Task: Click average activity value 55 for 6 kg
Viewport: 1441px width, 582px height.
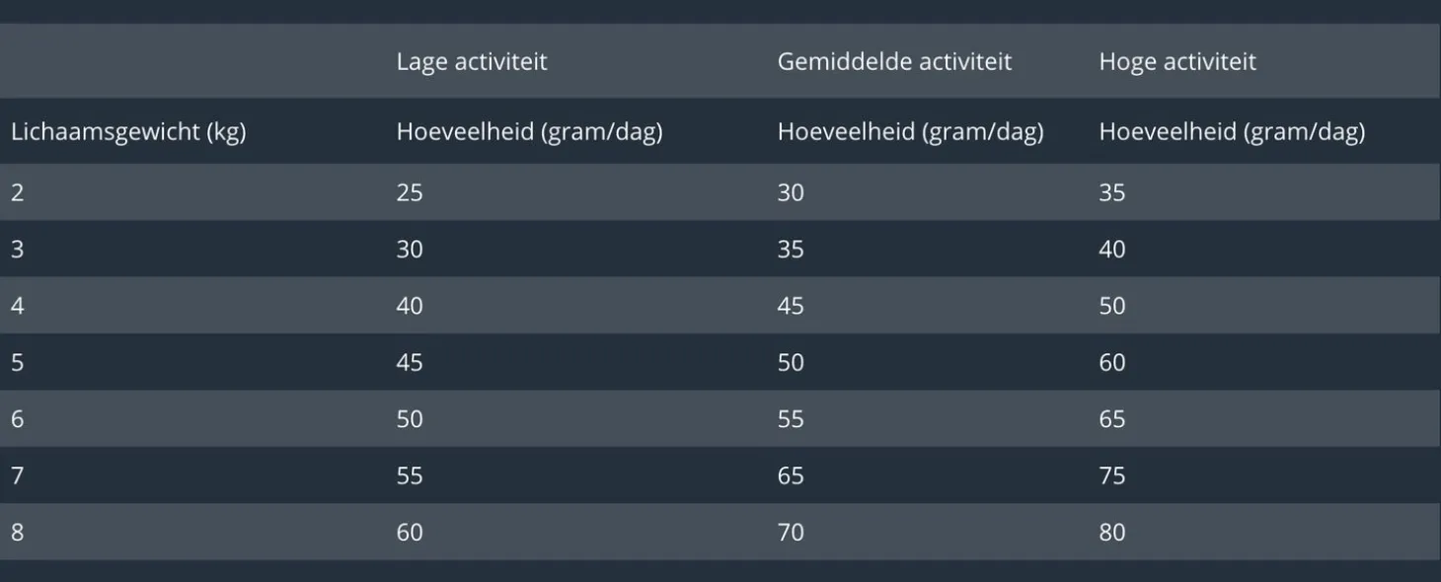Action: click(x=791, y=419)
